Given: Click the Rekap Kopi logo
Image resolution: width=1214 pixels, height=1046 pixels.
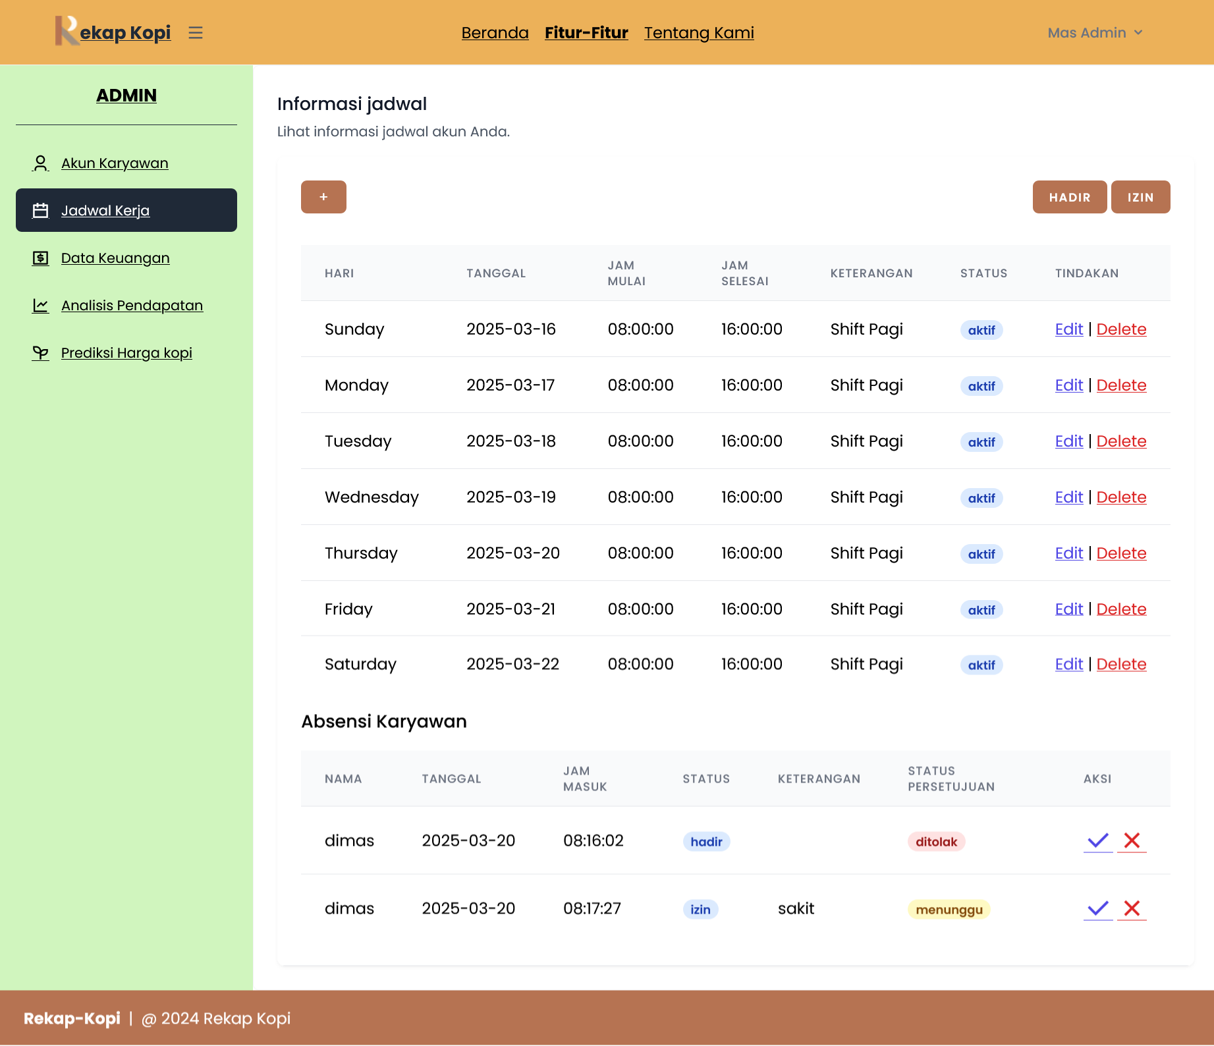Looking at the screenshot, I should click(x=113, y=32).
